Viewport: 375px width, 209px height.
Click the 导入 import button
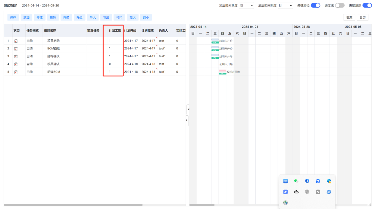click(93, 17)
